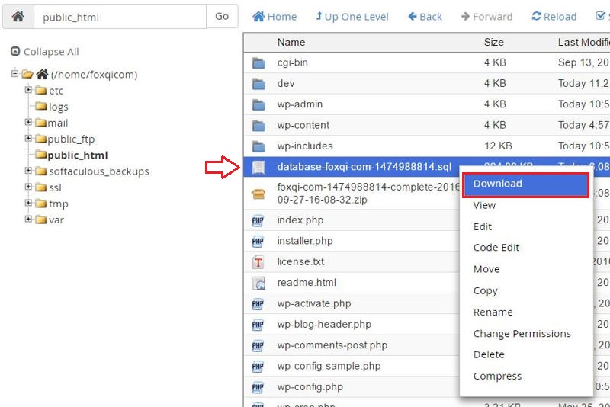Click the database sql file icon
The image size is (610, 407).
258,167
